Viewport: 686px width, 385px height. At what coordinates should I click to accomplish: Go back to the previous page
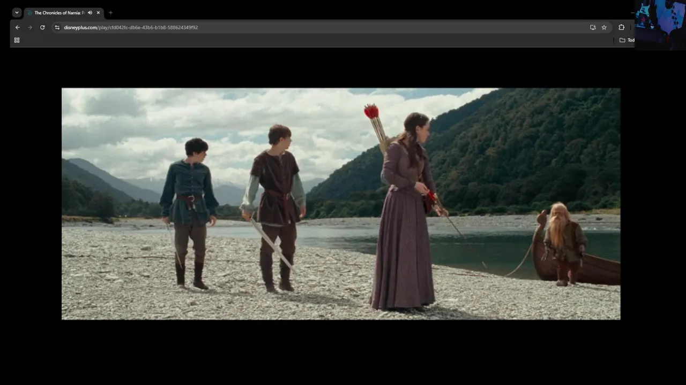coord(18,27)
